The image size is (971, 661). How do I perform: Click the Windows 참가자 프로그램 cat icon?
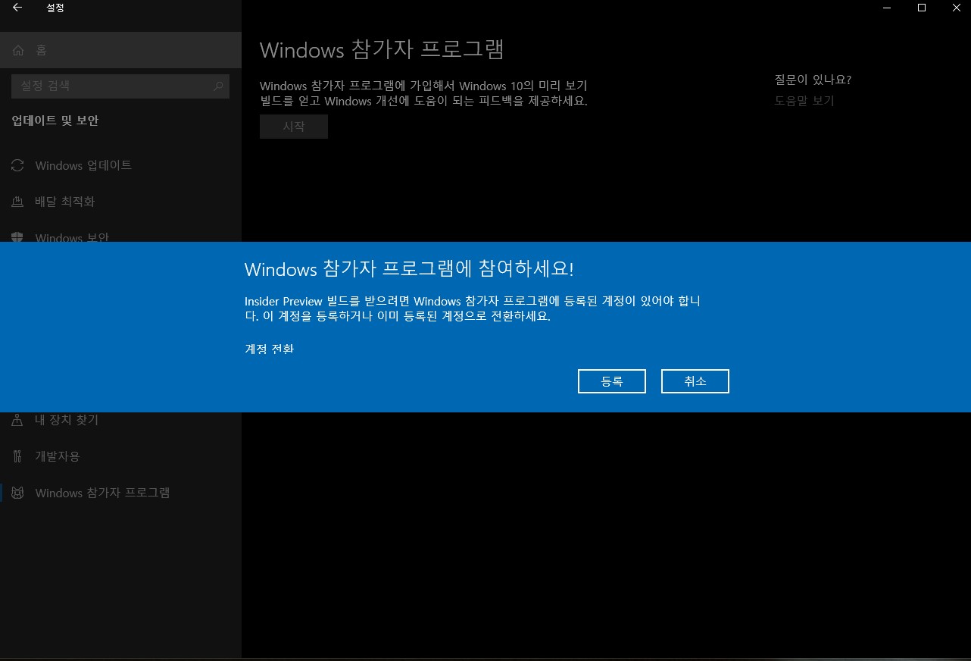(x=17, y=493)
